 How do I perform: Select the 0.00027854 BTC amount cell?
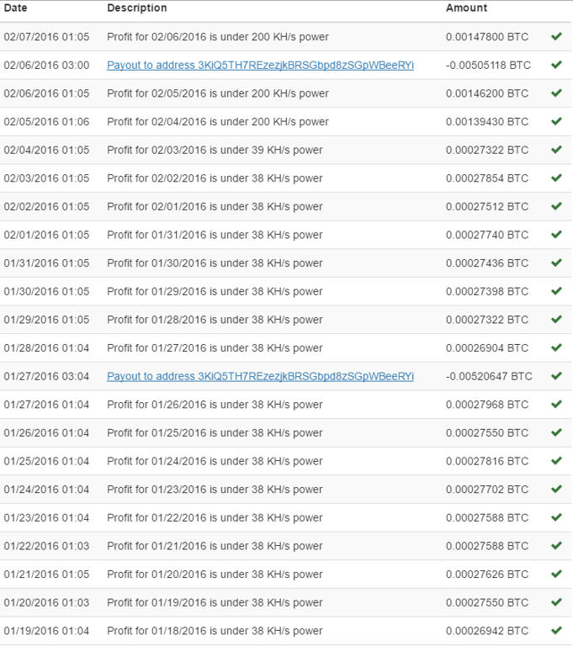coord(487,178)
